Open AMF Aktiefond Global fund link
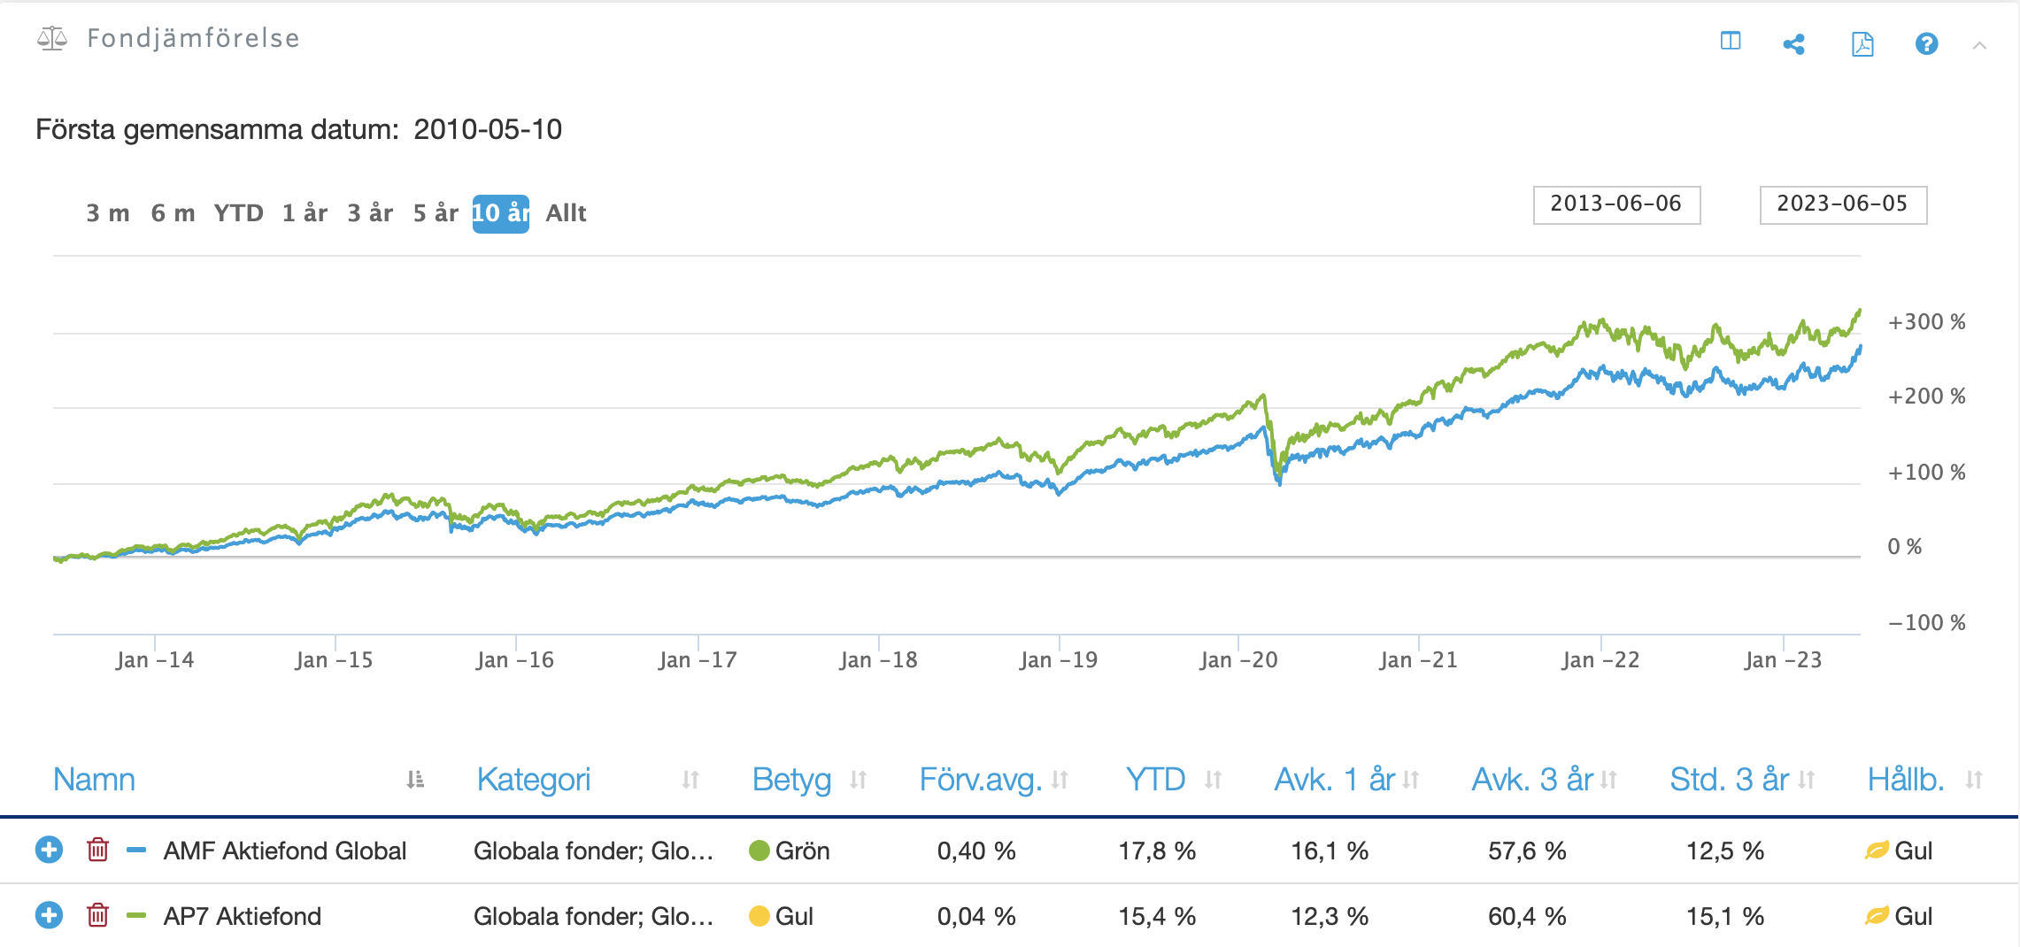The image size is (2020, 947). (x=284, y=851)
